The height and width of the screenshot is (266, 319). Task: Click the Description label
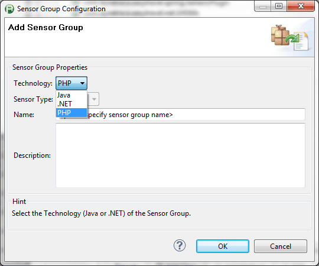pos(32,155)
